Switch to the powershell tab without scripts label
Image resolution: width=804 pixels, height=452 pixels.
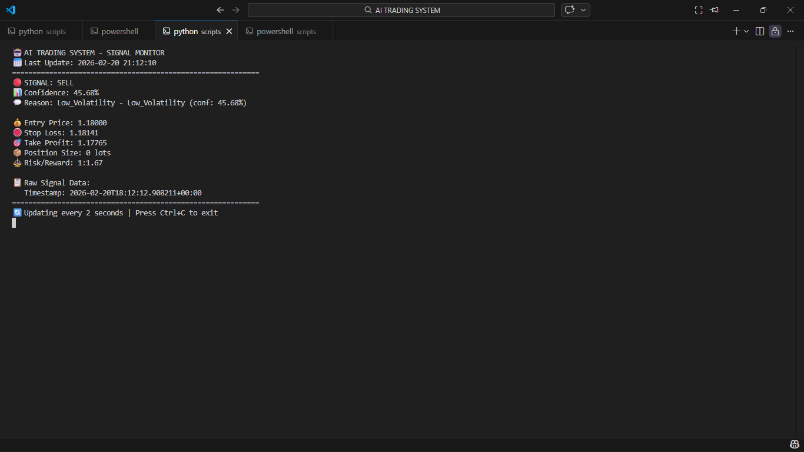click(x=119, y=32)
